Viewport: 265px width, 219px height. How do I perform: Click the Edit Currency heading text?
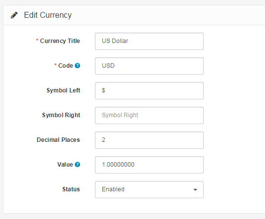pyautogui.click(x=48, y=15)
